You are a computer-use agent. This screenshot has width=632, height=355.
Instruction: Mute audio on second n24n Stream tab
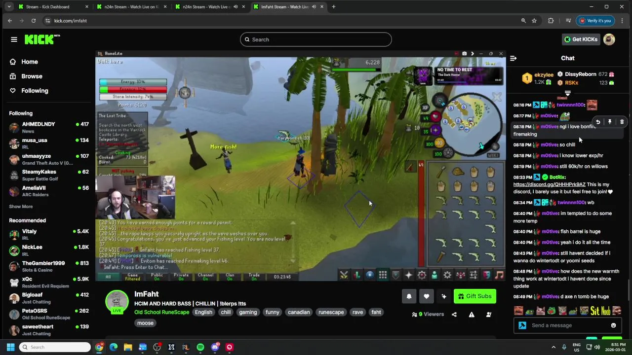(x=235, y=7)
